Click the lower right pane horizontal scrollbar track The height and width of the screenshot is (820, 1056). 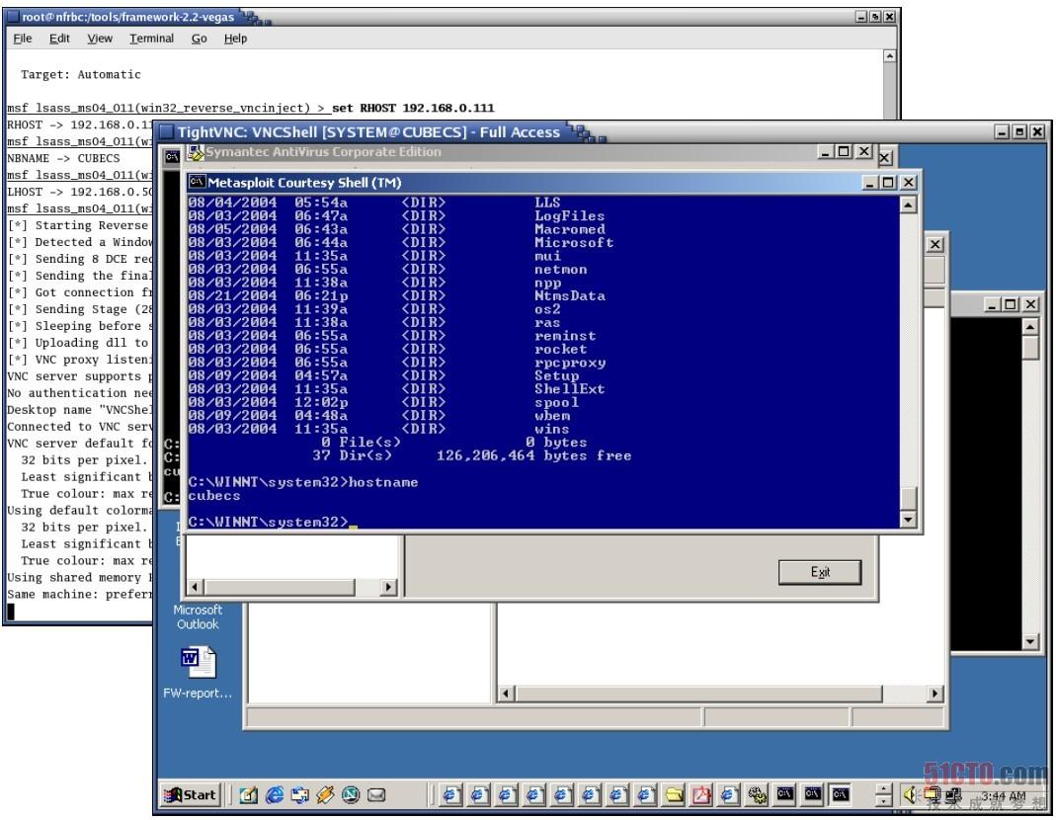[903, 694]
